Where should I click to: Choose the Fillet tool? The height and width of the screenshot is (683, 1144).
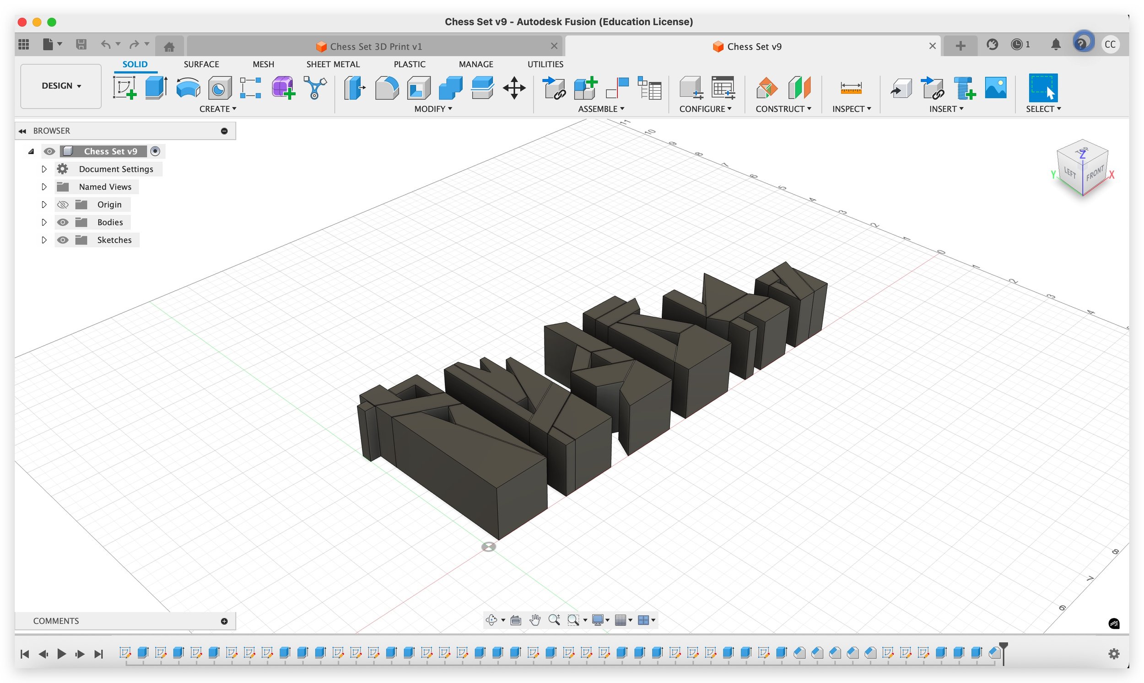point(386,87)
